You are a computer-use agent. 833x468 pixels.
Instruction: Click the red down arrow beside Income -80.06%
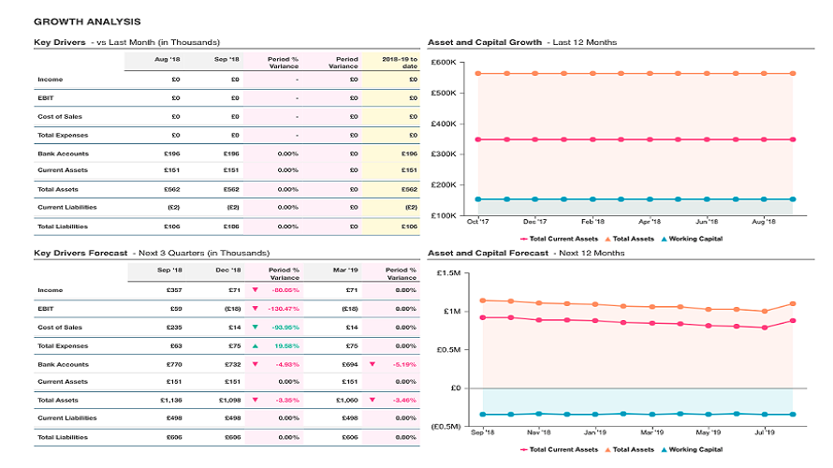pyautogui.click(x=255, y=290)
